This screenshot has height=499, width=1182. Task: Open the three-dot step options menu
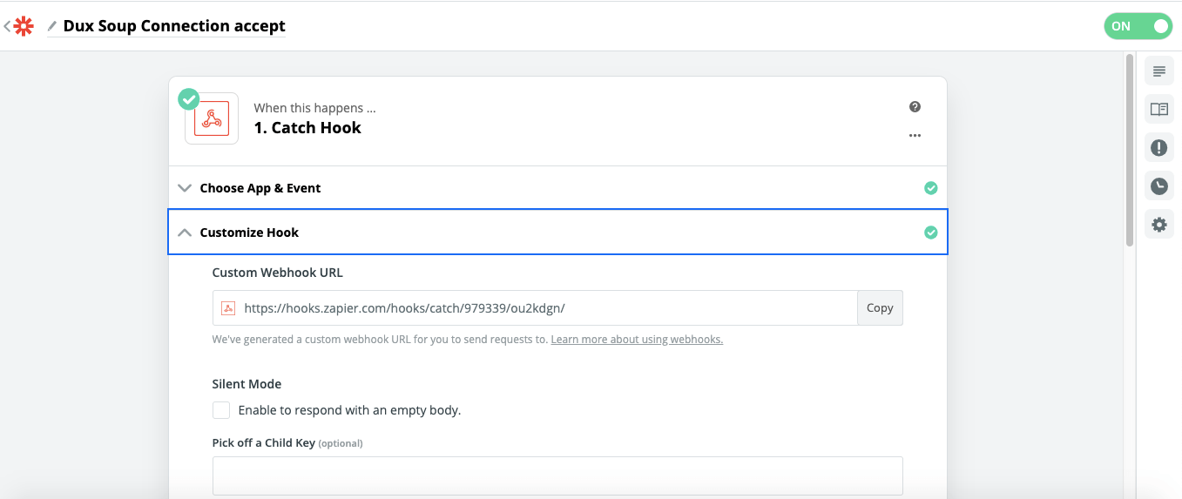click(x=915, y=136)
